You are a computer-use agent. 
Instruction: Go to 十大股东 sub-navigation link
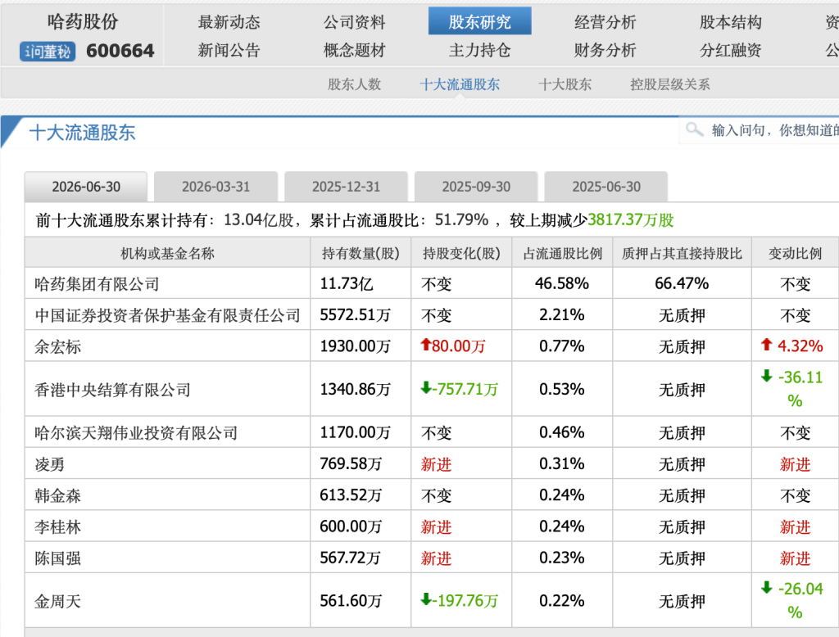tap(565, 84)
